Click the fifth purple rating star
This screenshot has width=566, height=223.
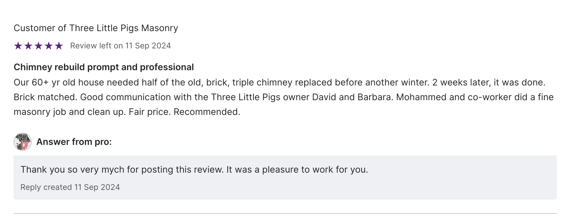tap(59, 46)
